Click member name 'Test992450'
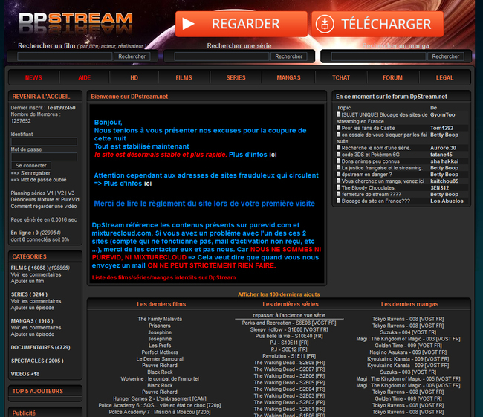The width and height of the screenshot is (483, 417). pos(61,108)
